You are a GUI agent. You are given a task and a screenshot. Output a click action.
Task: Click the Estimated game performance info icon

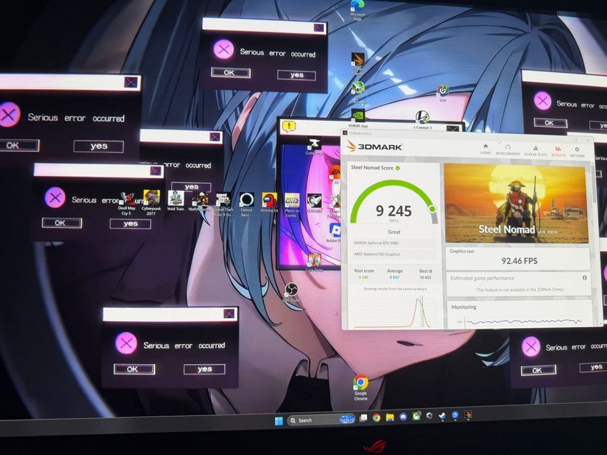584,278
